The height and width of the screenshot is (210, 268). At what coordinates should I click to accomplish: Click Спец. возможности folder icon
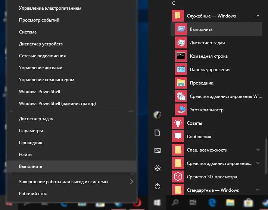[x=178, y=150]
